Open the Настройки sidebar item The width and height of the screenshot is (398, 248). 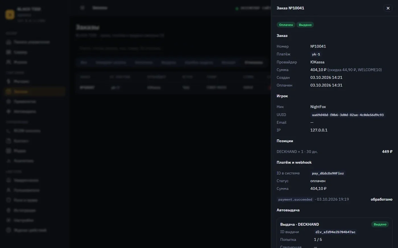35,220
